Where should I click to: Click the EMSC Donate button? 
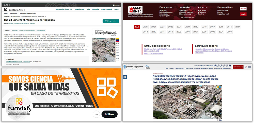243,9
